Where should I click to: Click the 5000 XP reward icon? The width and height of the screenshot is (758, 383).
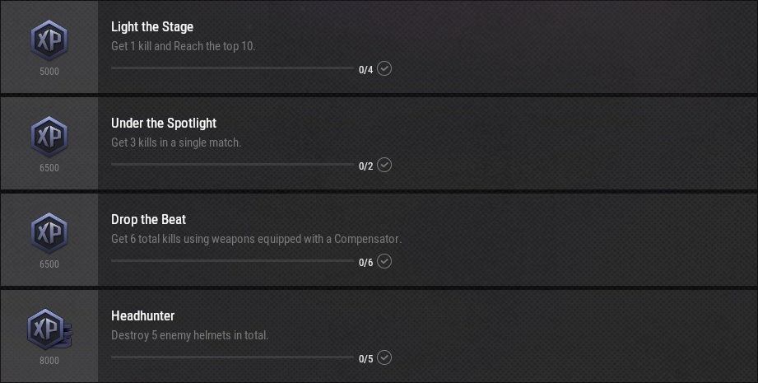pos(49,40)
